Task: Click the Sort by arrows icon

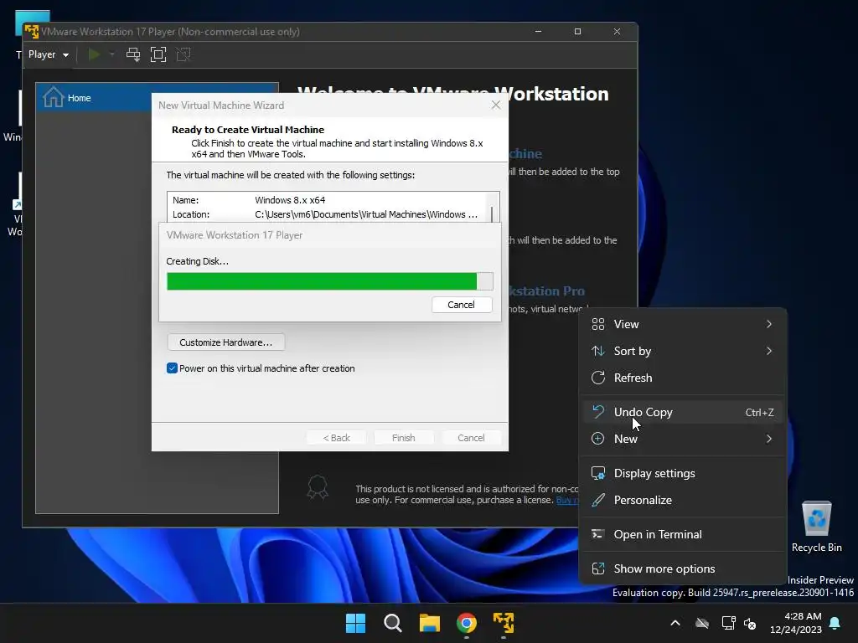Action: [x=598, y=351]
